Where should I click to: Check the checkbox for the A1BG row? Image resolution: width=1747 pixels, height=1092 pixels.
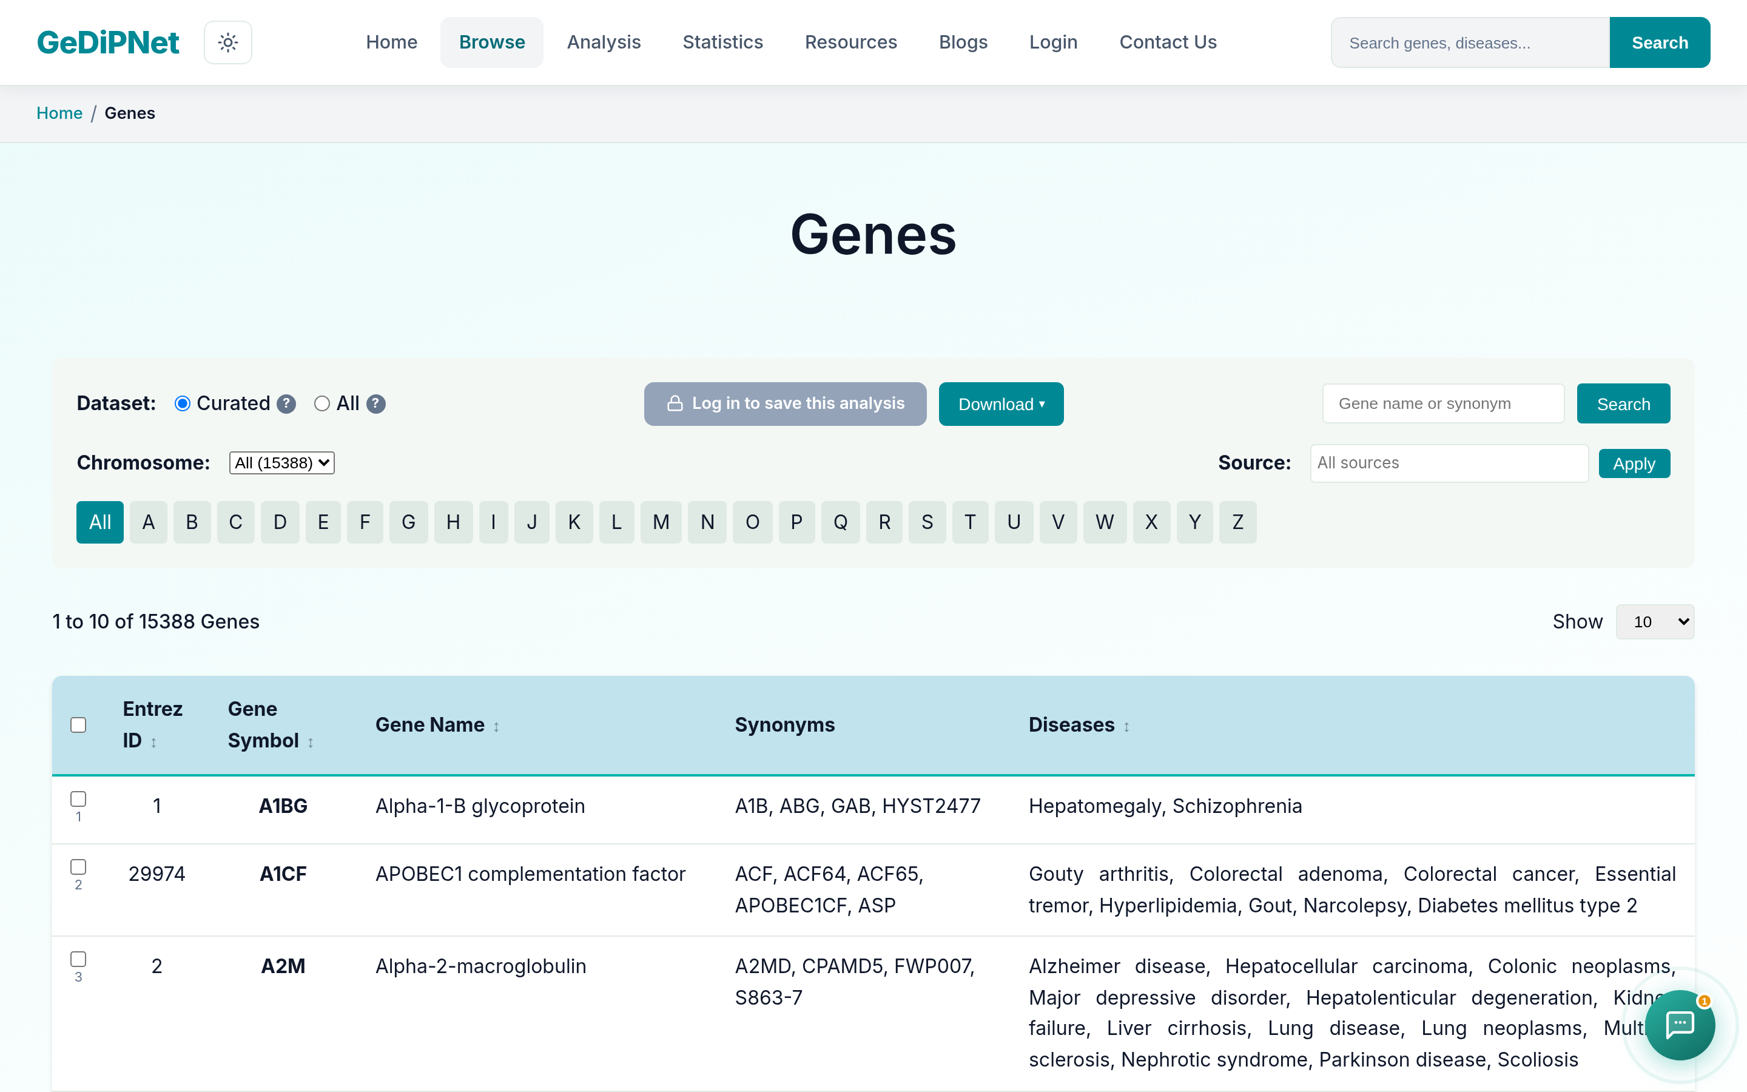(x=79, y=799)
